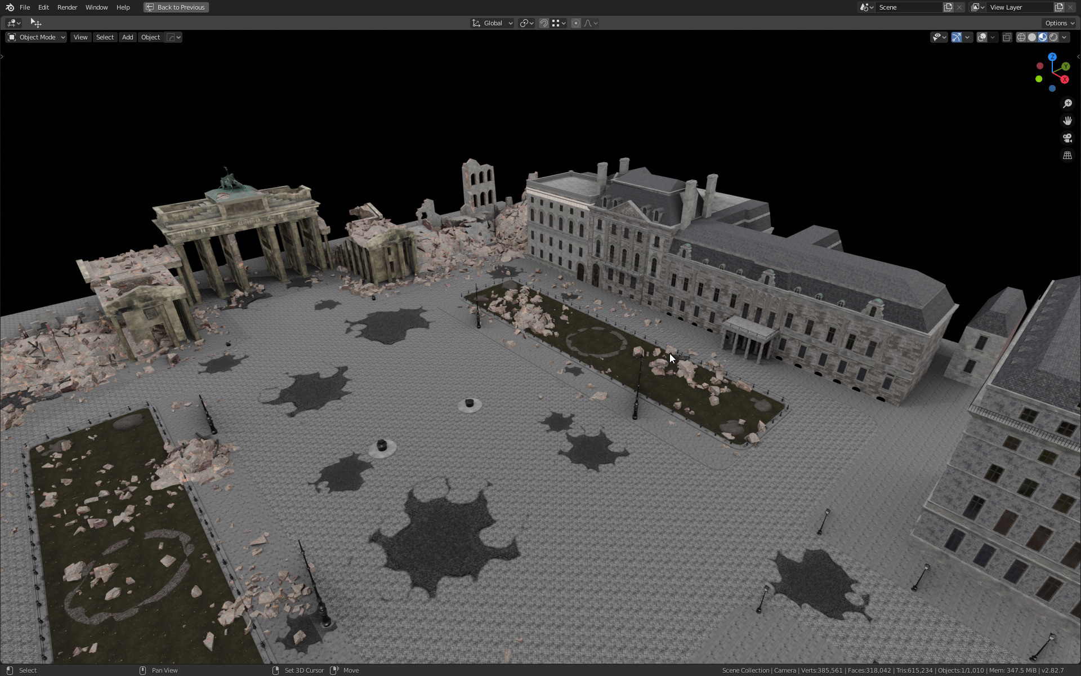The height and width of the screenshot is (676, 1081).
Task: Select solid viewport shading mode
Action: tap(1031, 37)
